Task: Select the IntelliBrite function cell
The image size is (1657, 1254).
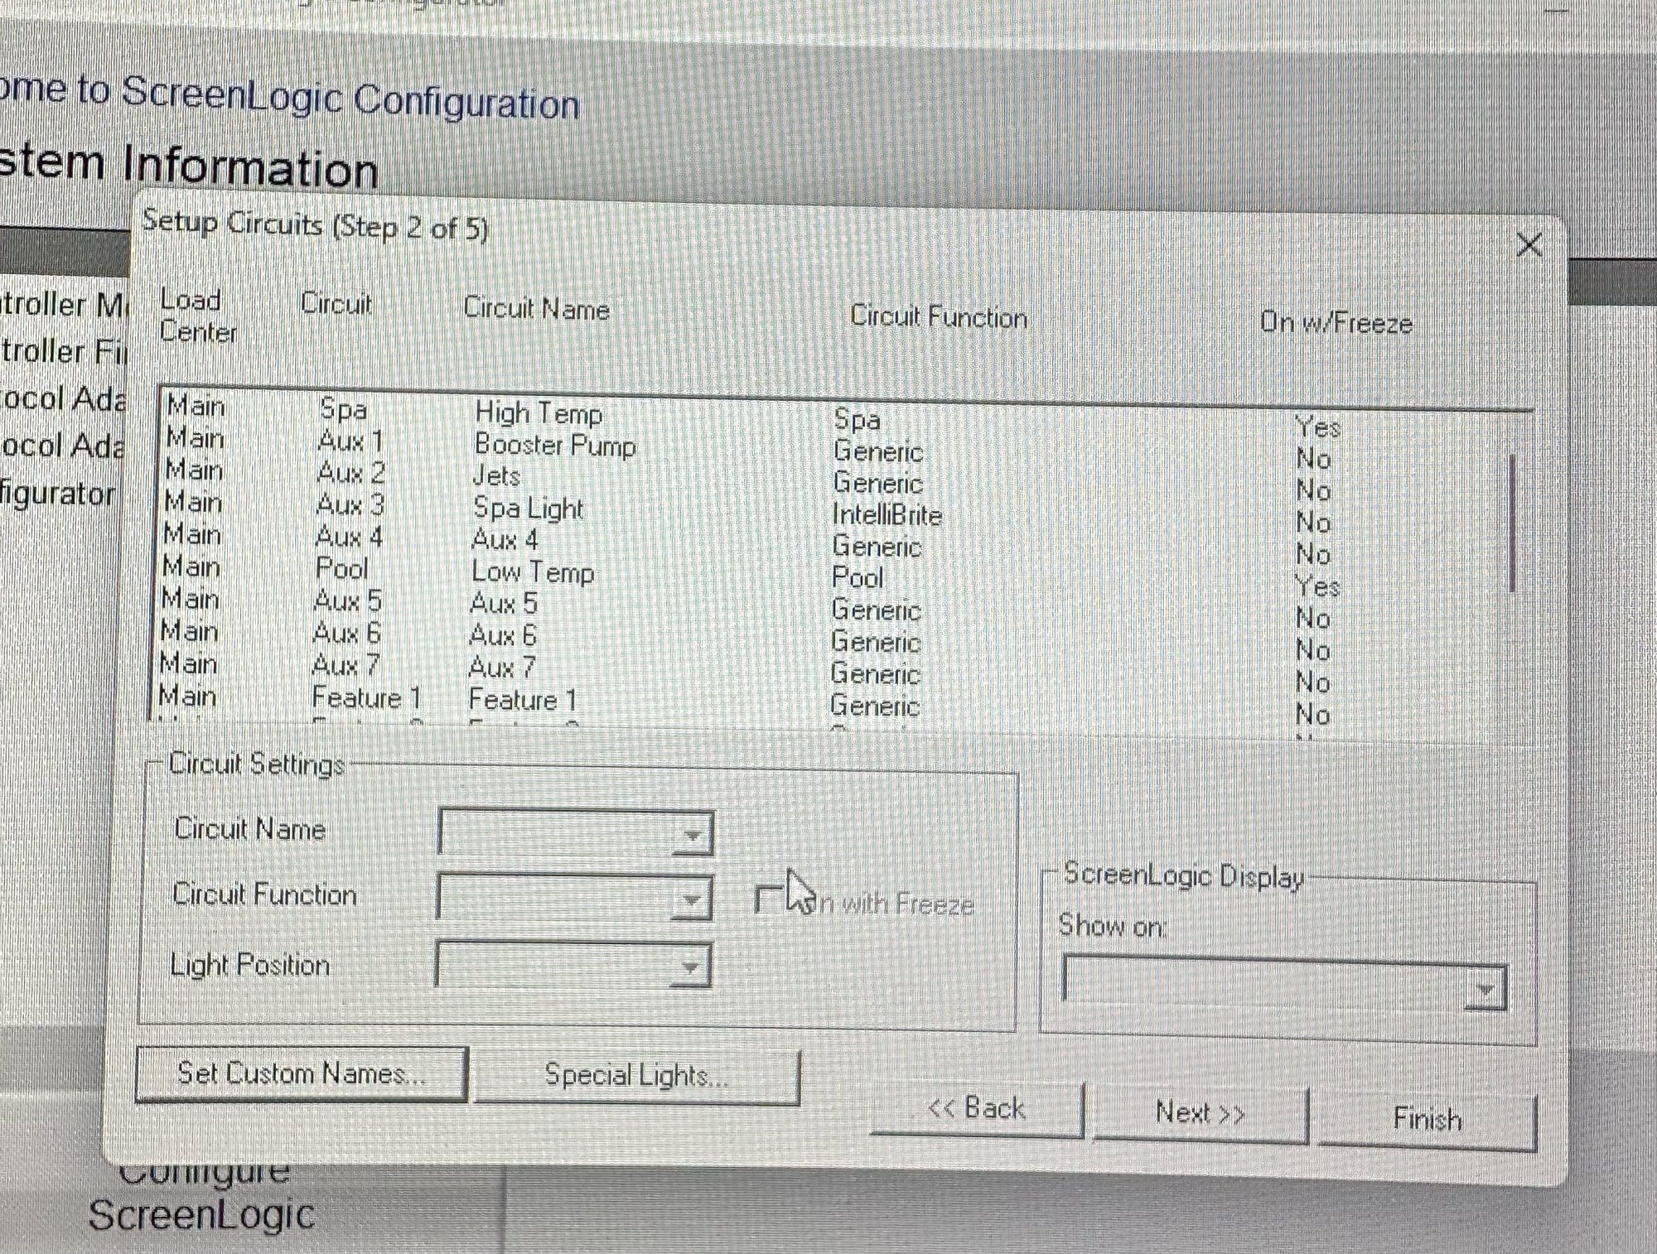Action: (x=886, y=515)
